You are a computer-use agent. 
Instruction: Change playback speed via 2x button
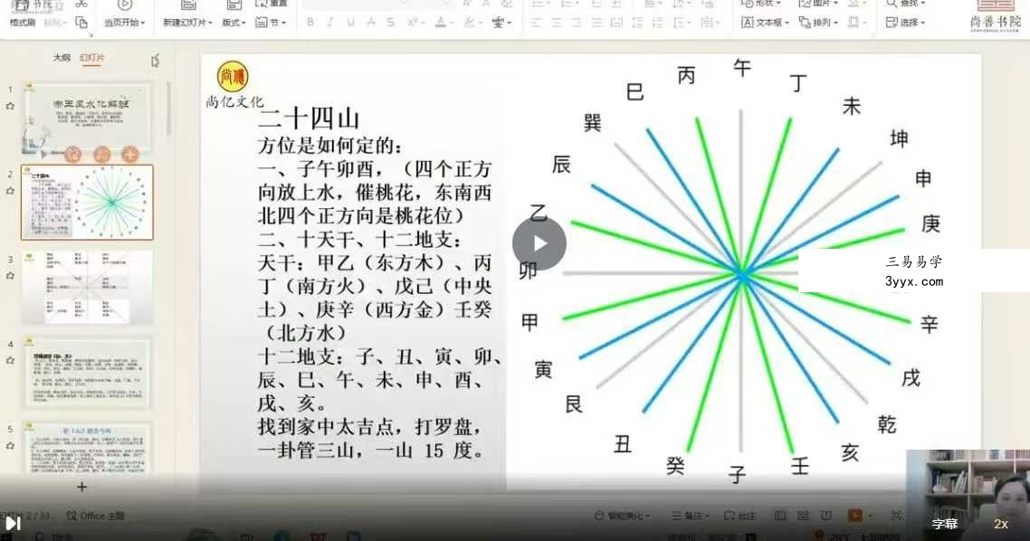tap(1000, 524)
